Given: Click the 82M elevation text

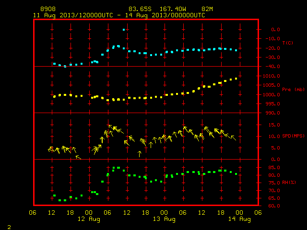Looking at the screenshot, I should pos(207,9).
